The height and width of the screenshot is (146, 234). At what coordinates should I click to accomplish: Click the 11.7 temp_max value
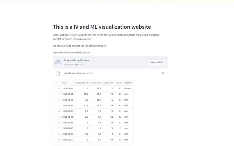tap(96, 100)
